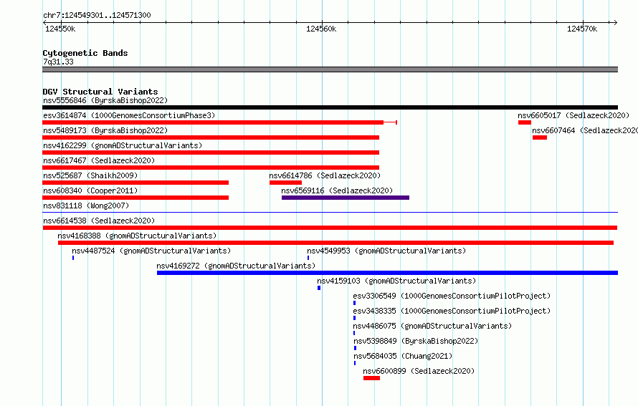Click the red nsv608340 variant bar

[135, 198]
